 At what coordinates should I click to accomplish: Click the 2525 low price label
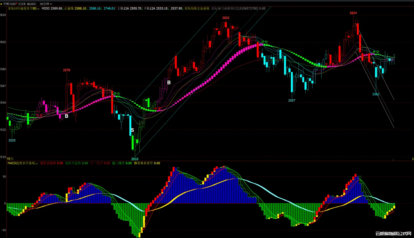pos(12,140)
